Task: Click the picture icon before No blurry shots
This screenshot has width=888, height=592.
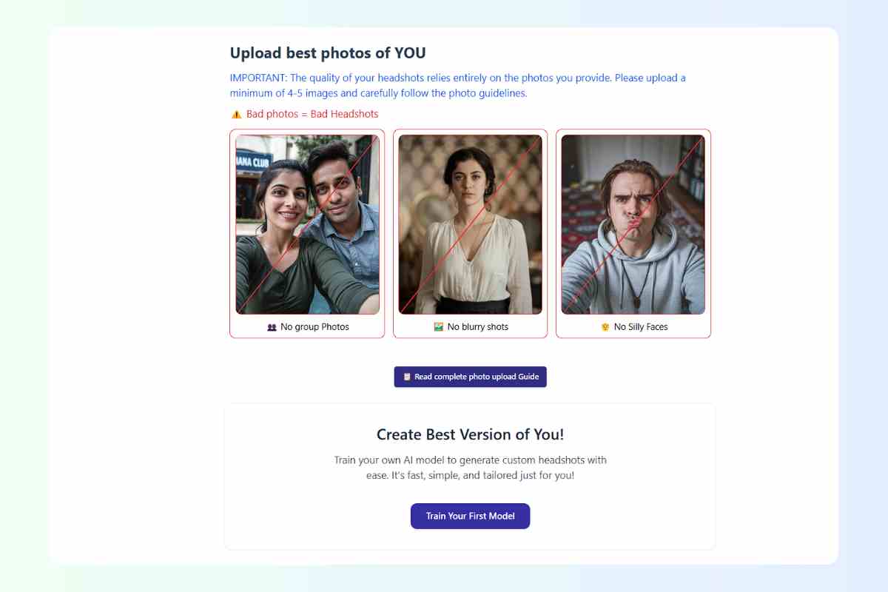Action: coord(439,327)
